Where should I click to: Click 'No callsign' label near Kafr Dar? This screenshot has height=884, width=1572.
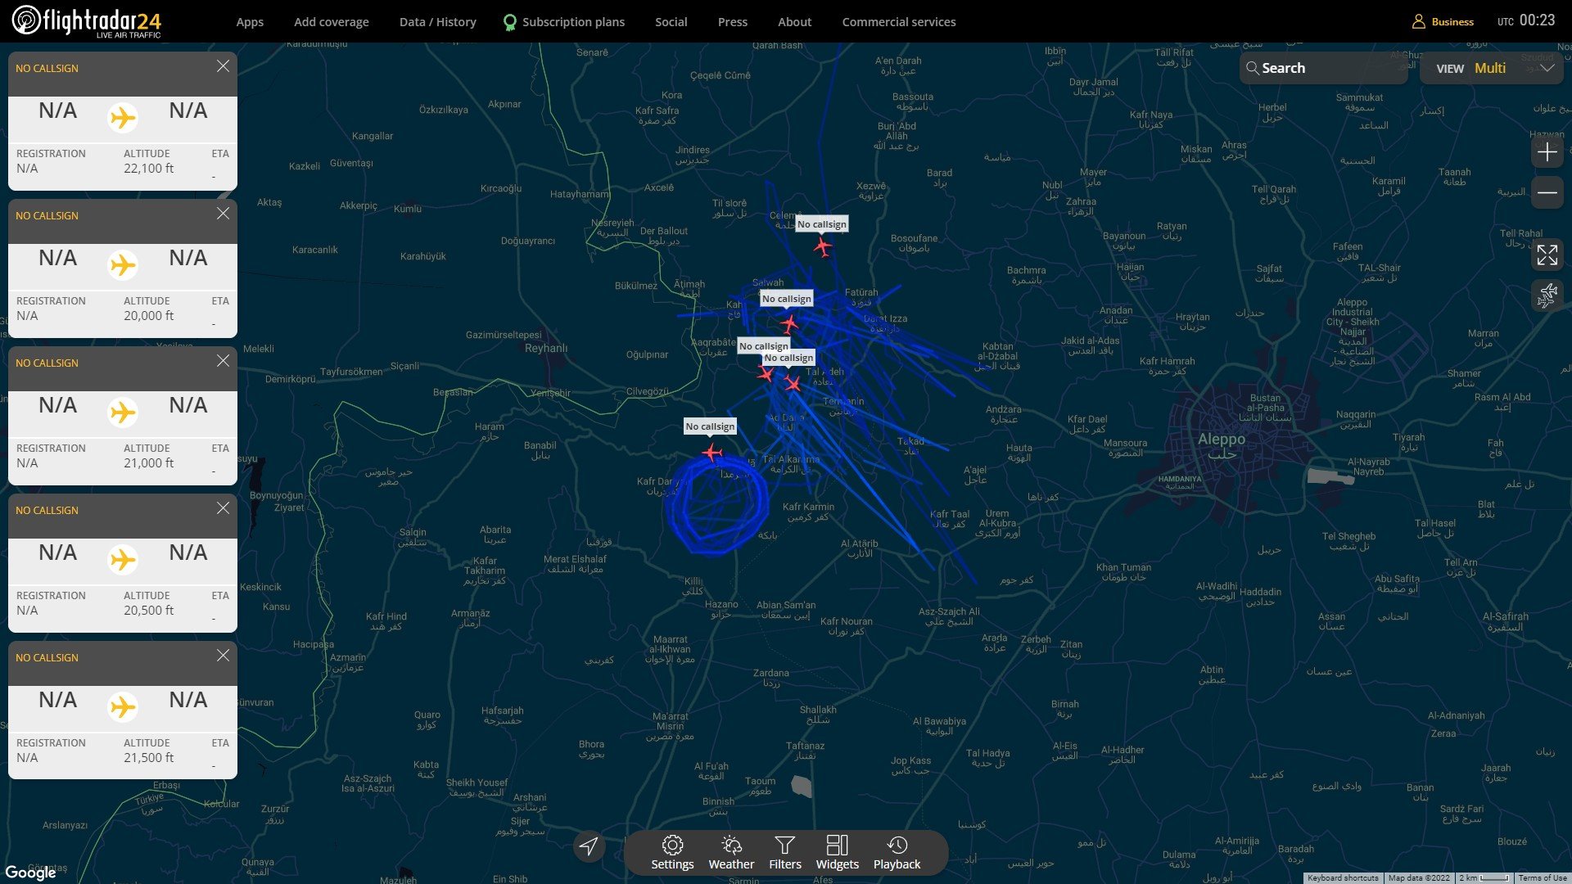point(710,426)
